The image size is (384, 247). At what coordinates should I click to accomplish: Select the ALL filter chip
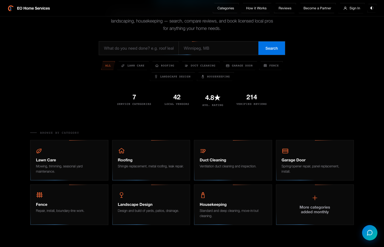(x=108, y=66)
